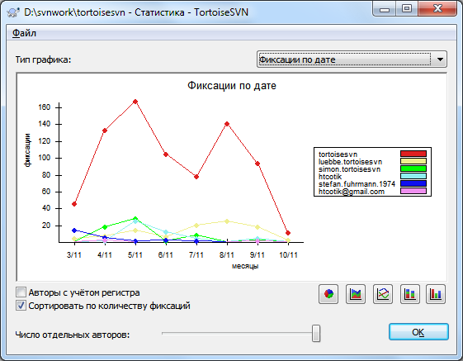This screenshot has height=361, width=463.
Task: Click the htcotik legend entry text
Action: tap(330, 177)
